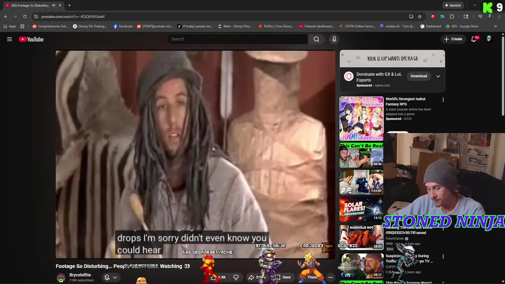Go back with browser back arrow
The image size is (505, 284).
pyautogui.click(x=6, y=17)
